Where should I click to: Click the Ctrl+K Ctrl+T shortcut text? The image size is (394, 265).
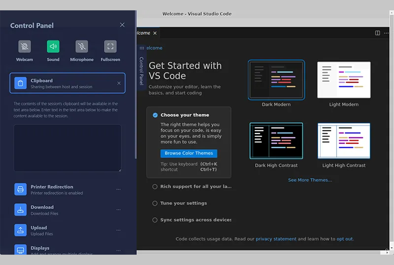pos(208,167)
